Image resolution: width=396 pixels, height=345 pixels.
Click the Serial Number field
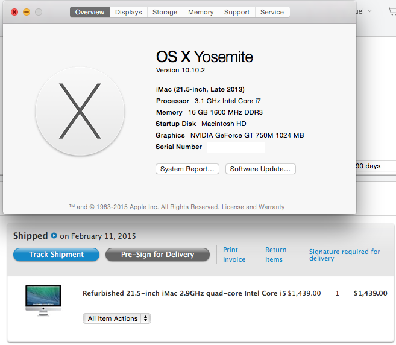236,147
